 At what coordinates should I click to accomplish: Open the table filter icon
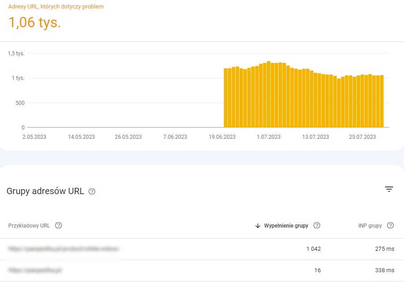(x=389, y=189)
